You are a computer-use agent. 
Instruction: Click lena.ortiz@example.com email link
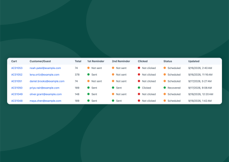(x=45, y=75)
